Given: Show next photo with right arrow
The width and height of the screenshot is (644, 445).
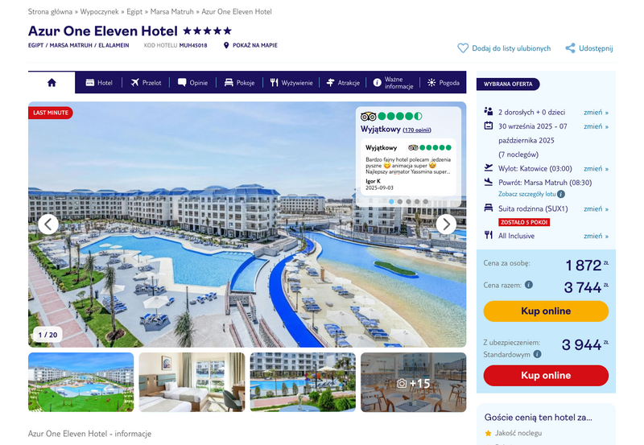Looking at the screenshot, I should point(446,225).
